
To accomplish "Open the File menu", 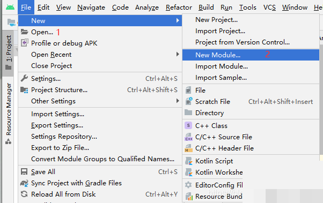I will (x=26, y=7).
